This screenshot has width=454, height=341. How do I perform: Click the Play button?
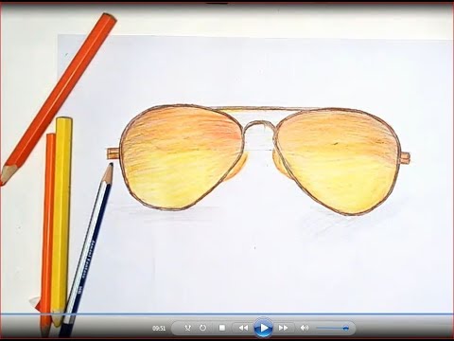click(x=264, y=328)
